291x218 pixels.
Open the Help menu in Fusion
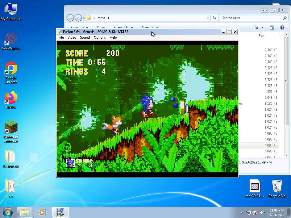(113, 37)
